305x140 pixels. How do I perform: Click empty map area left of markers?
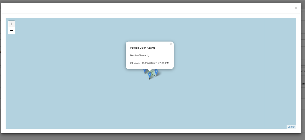click(80, 80)
